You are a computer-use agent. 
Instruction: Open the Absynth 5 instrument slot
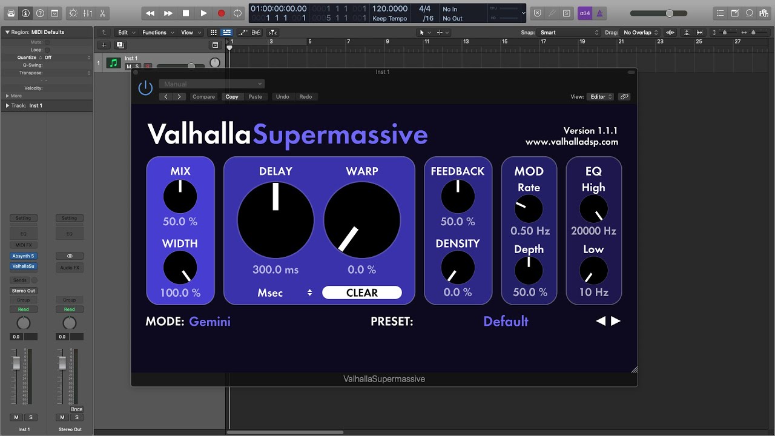tap(24, 256)
